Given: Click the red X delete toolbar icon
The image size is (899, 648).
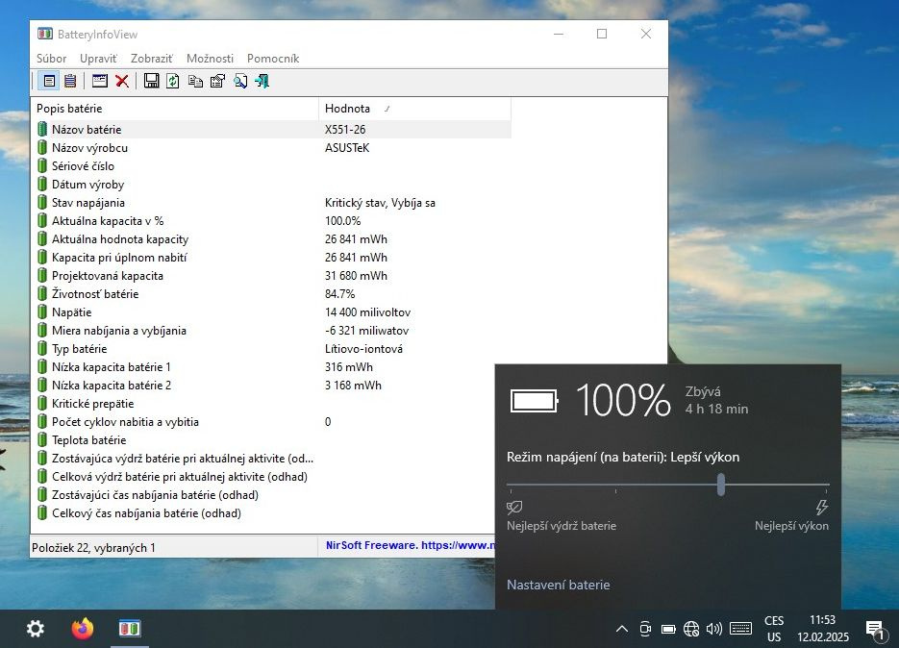Looking at the screenshot, I should coord(122,81).
